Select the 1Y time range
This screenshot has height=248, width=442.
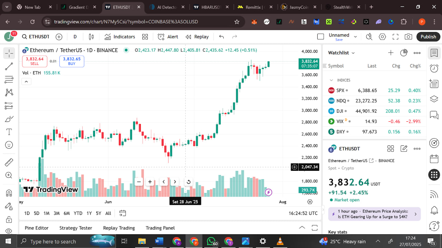coord(89,213)
